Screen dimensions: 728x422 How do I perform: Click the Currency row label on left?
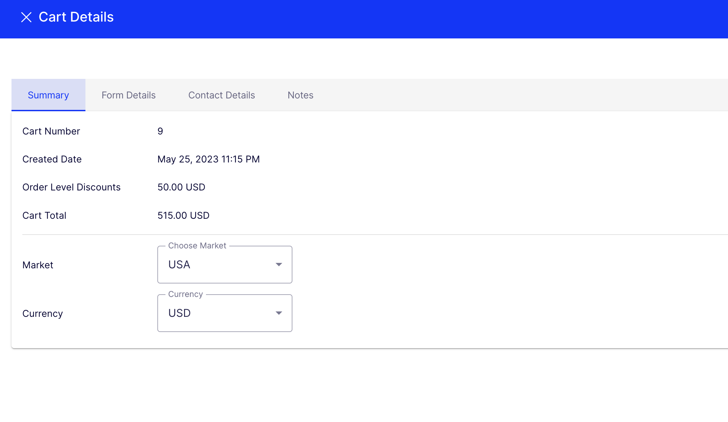[43, 313]
